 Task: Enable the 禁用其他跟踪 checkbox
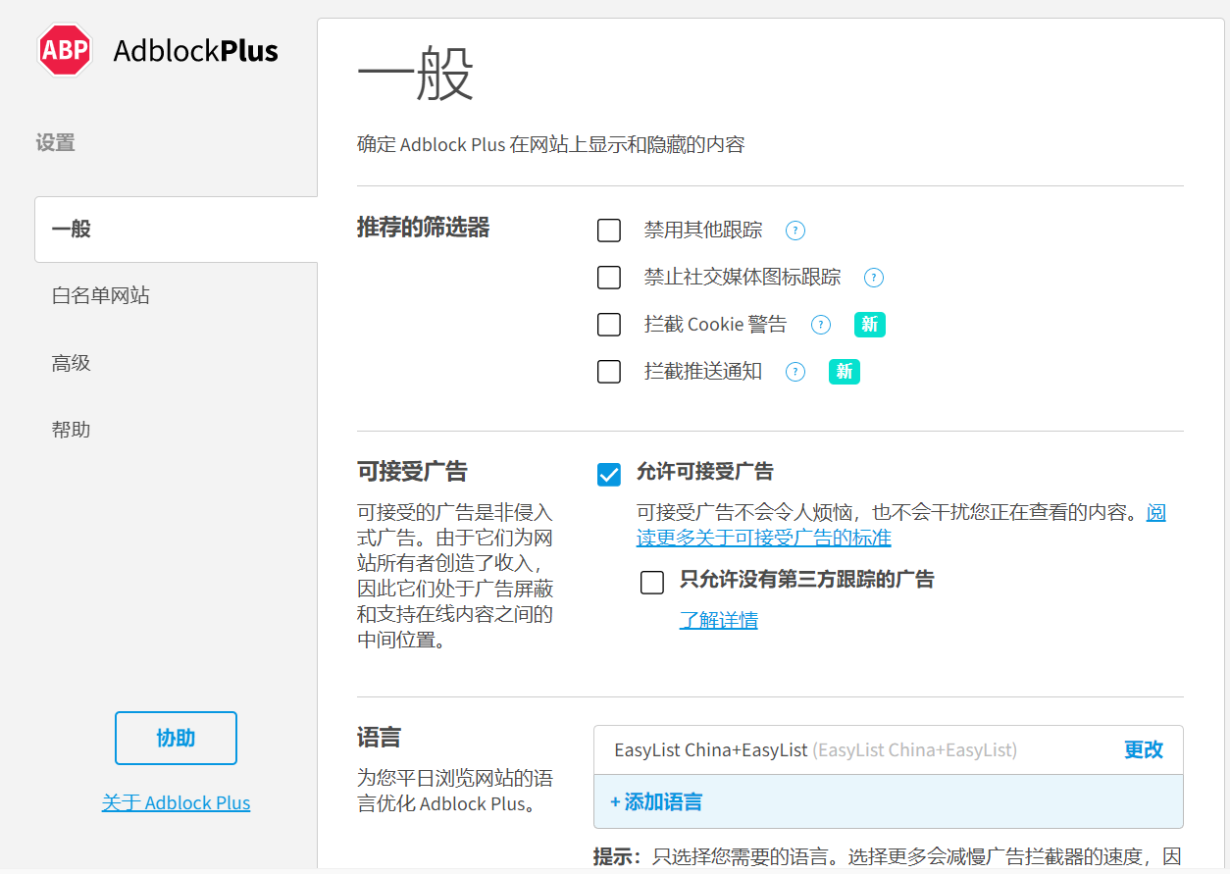[x=609, y=231]
